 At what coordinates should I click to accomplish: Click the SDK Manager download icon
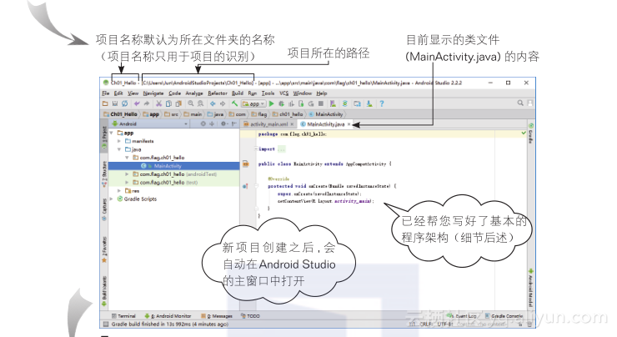(369, 103)
